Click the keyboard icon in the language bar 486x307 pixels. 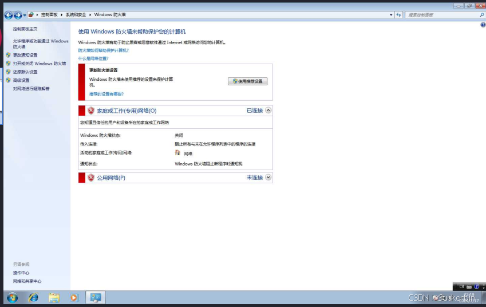click(x=469, y=287)
